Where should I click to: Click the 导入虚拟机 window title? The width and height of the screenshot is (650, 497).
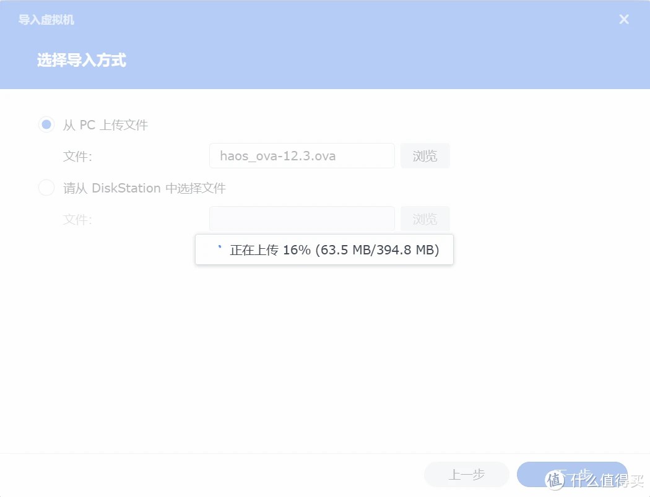point(46,19)
